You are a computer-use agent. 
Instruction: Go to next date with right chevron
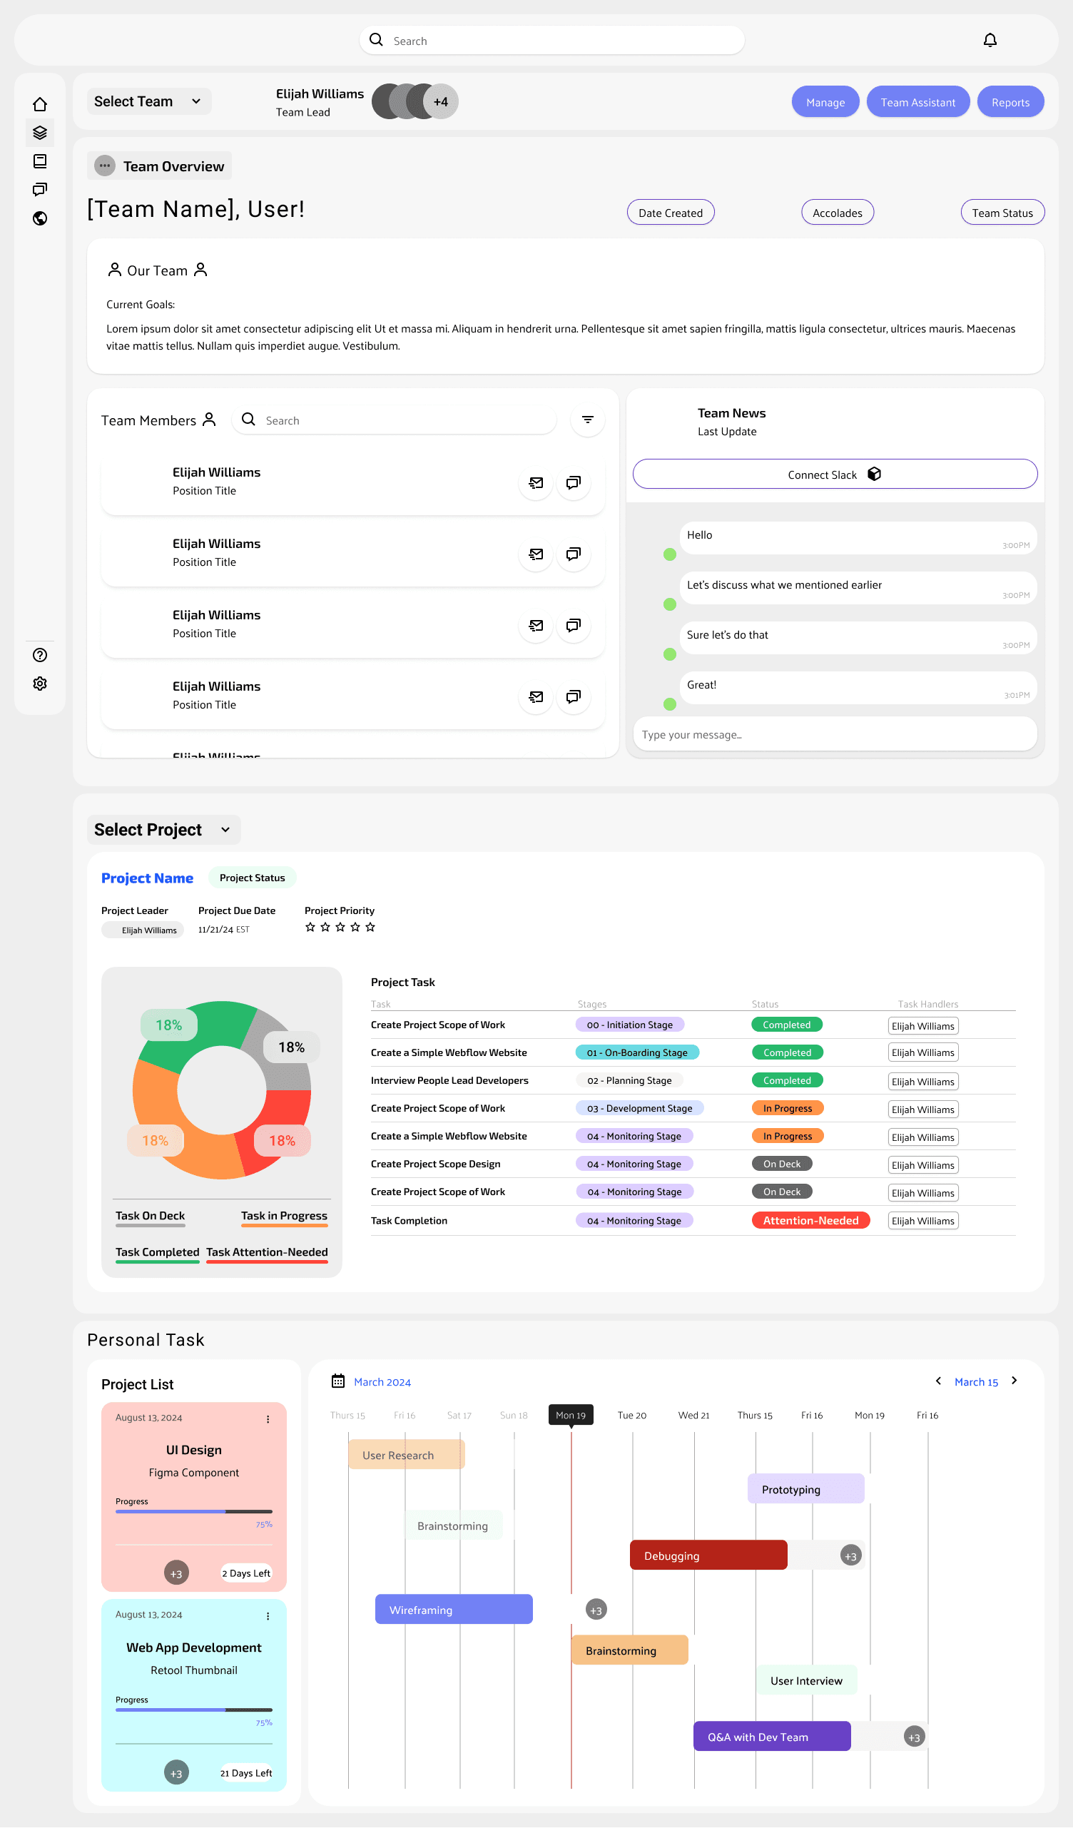pyautogui.click(x=1014, y=1381)
